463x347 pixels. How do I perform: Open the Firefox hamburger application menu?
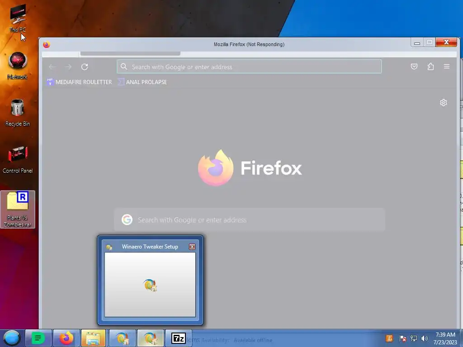tap(446, 66)
